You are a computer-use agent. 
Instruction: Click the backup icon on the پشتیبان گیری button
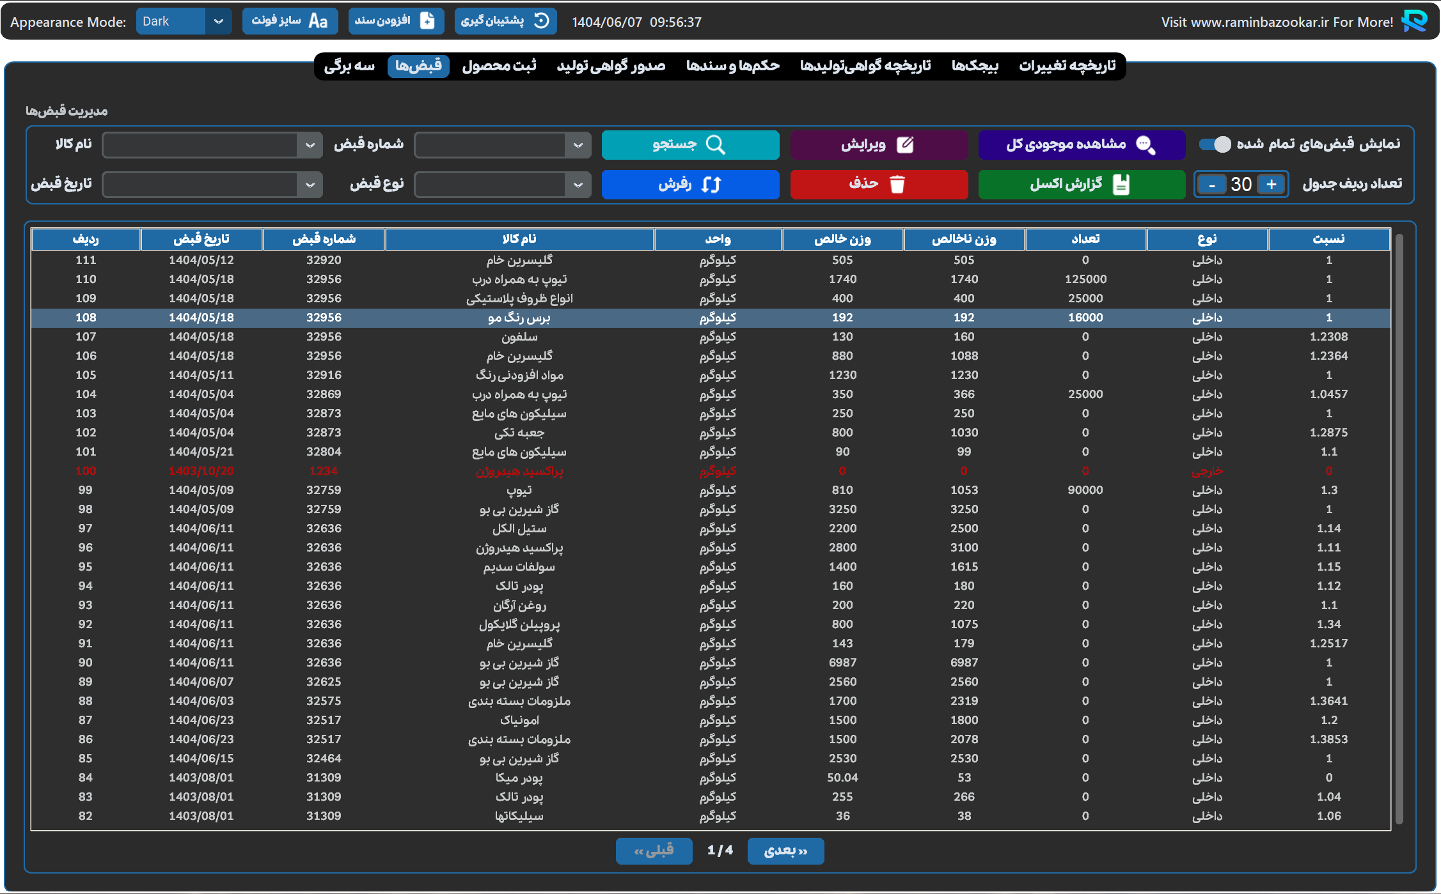541,21
